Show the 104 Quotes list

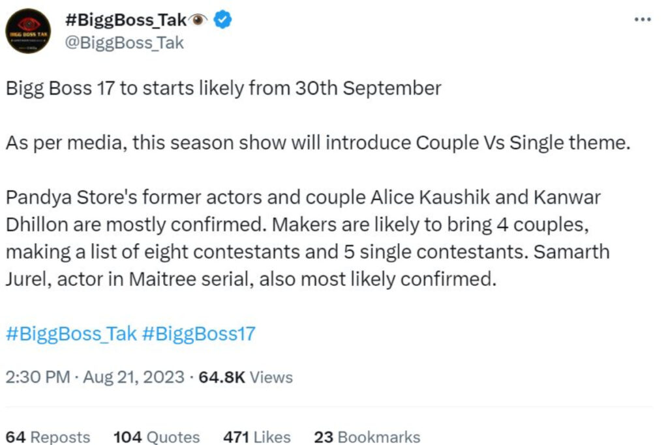[157, 437]
